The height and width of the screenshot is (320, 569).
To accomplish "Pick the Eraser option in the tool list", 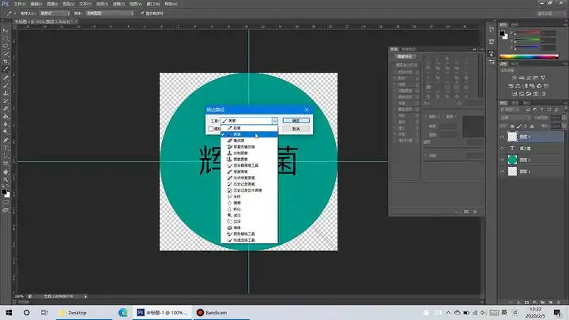I will tap(239, 141).
